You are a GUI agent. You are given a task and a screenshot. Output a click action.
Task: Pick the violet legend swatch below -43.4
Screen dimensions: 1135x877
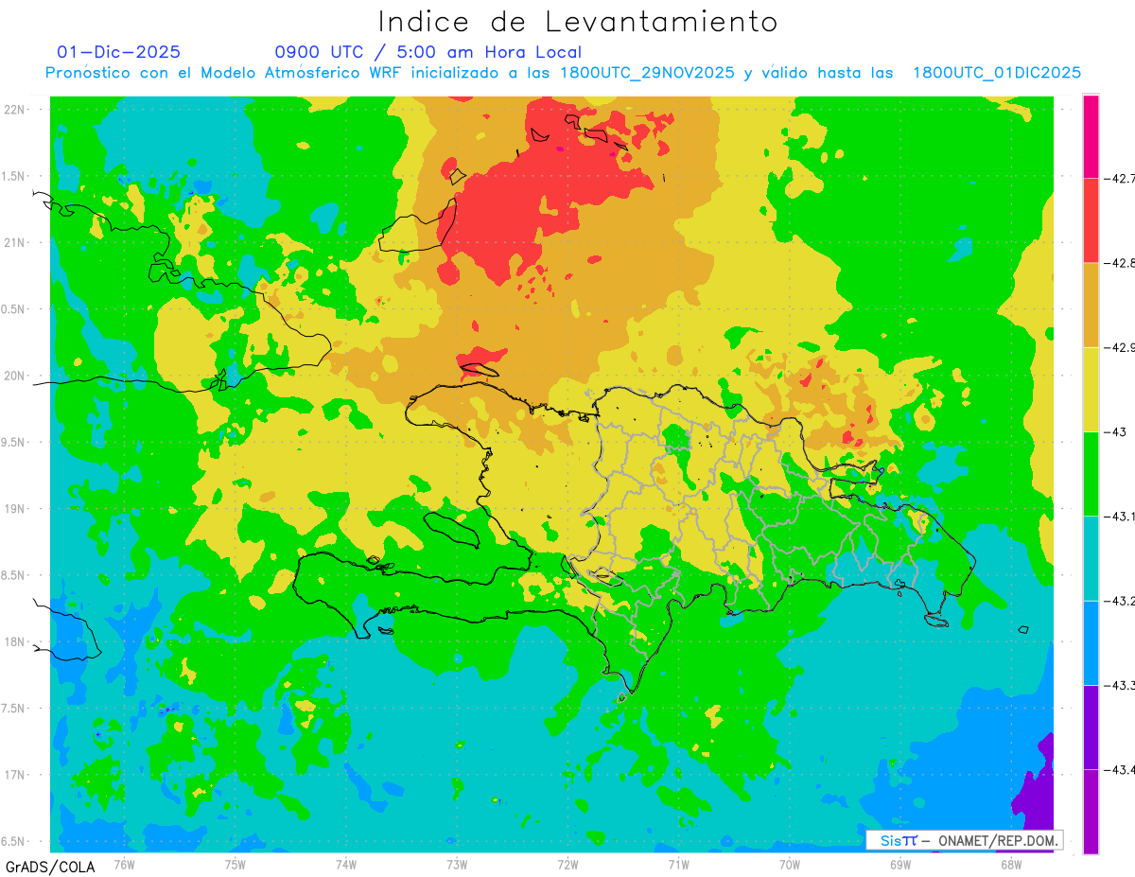click(1091, 812)
